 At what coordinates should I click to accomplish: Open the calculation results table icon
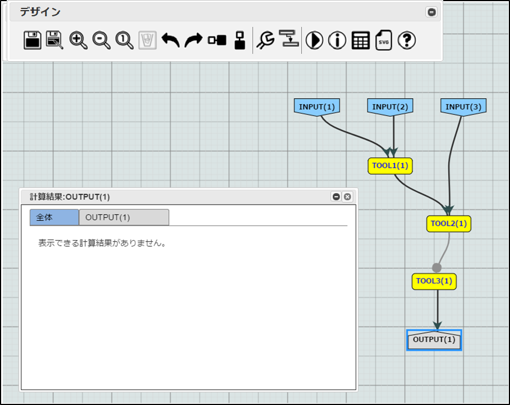tap(361, 40)
